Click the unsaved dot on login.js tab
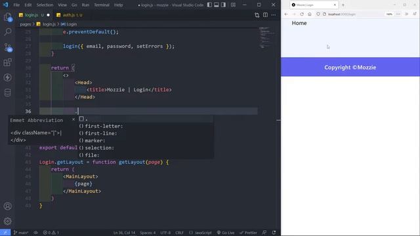Viewport: 420px width, 236px height. [x=48, y=15]
